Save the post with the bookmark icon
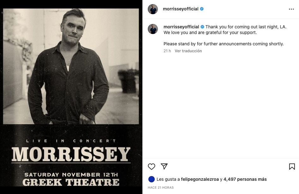Viewport: 299px width, 194px height. pos(292,166)
